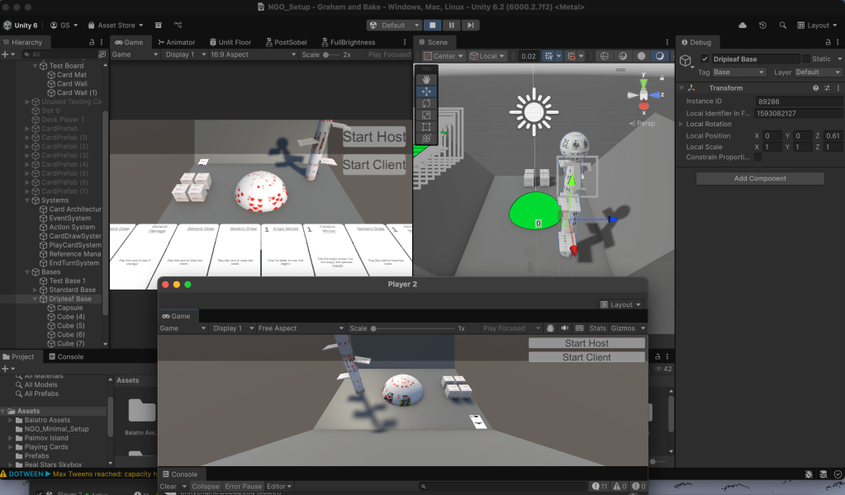The image size is (845, 495).
Task: Open the Unity Cloud icon
Action: click(x=743, y=26)
